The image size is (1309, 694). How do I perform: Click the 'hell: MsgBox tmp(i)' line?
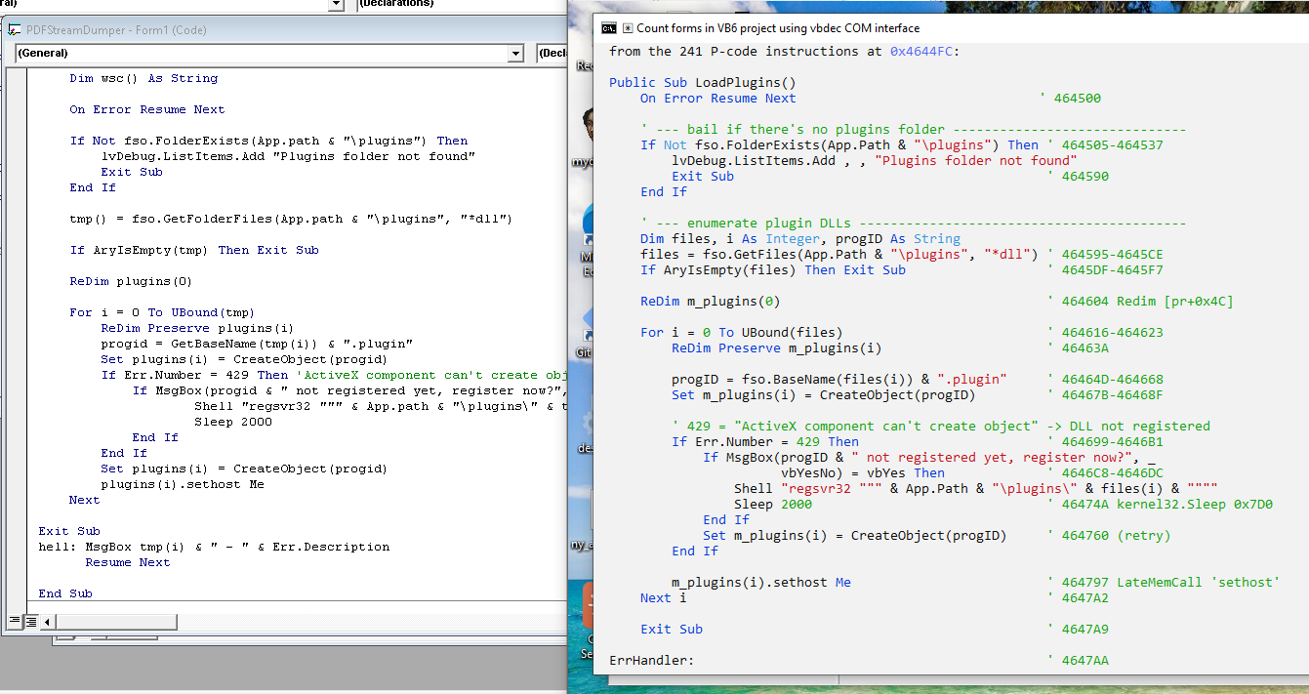[214, 547]
